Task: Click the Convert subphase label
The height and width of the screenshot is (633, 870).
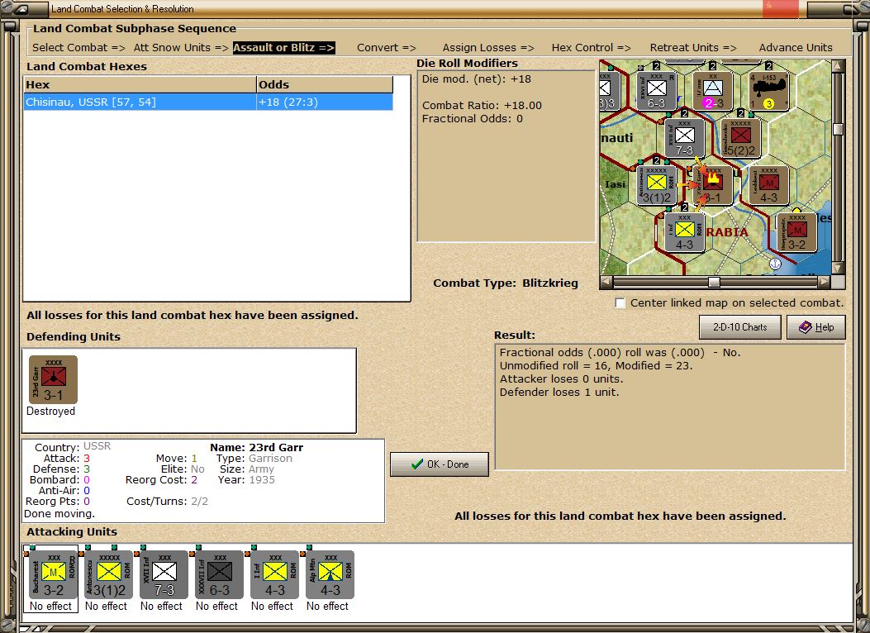Action: pyautogui.click(x=386, y=48)
